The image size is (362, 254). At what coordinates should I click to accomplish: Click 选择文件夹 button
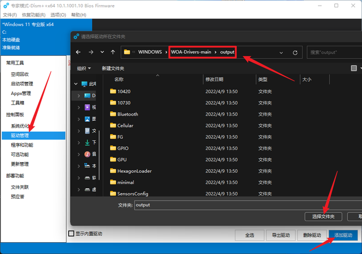click(x=323, y=216)
